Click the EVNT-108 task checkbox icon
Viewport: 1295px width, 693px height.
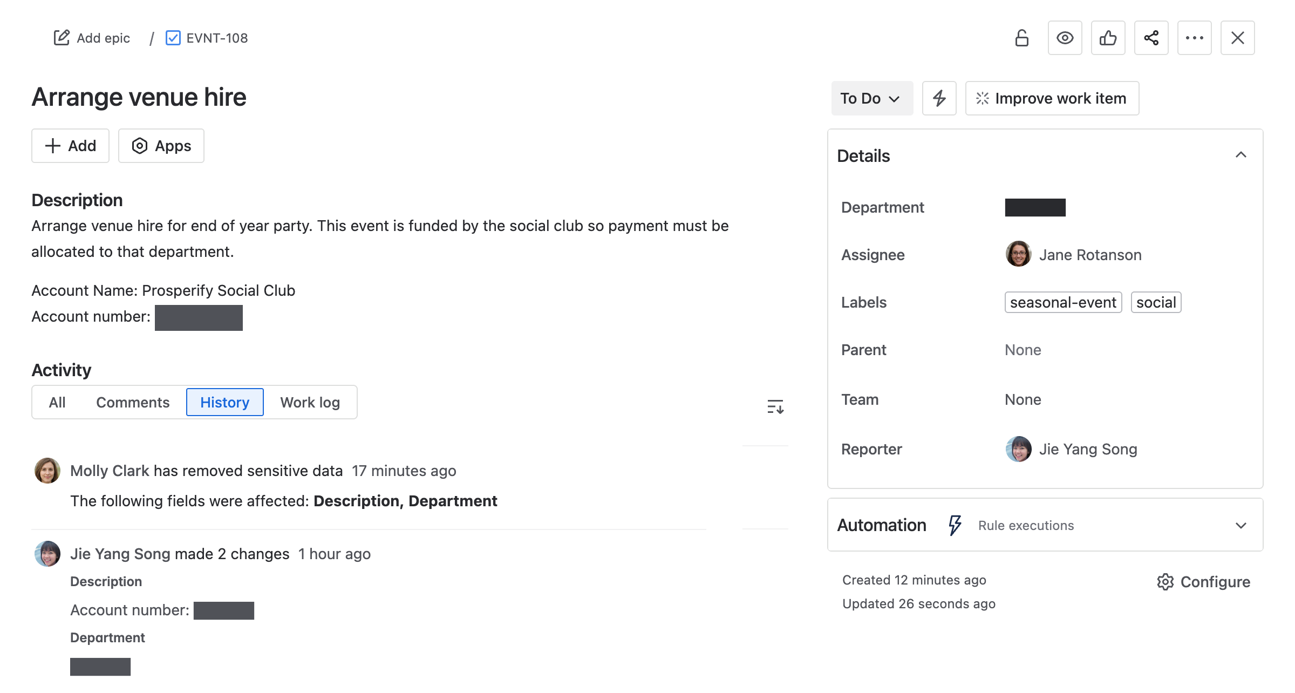pos(173,38)
